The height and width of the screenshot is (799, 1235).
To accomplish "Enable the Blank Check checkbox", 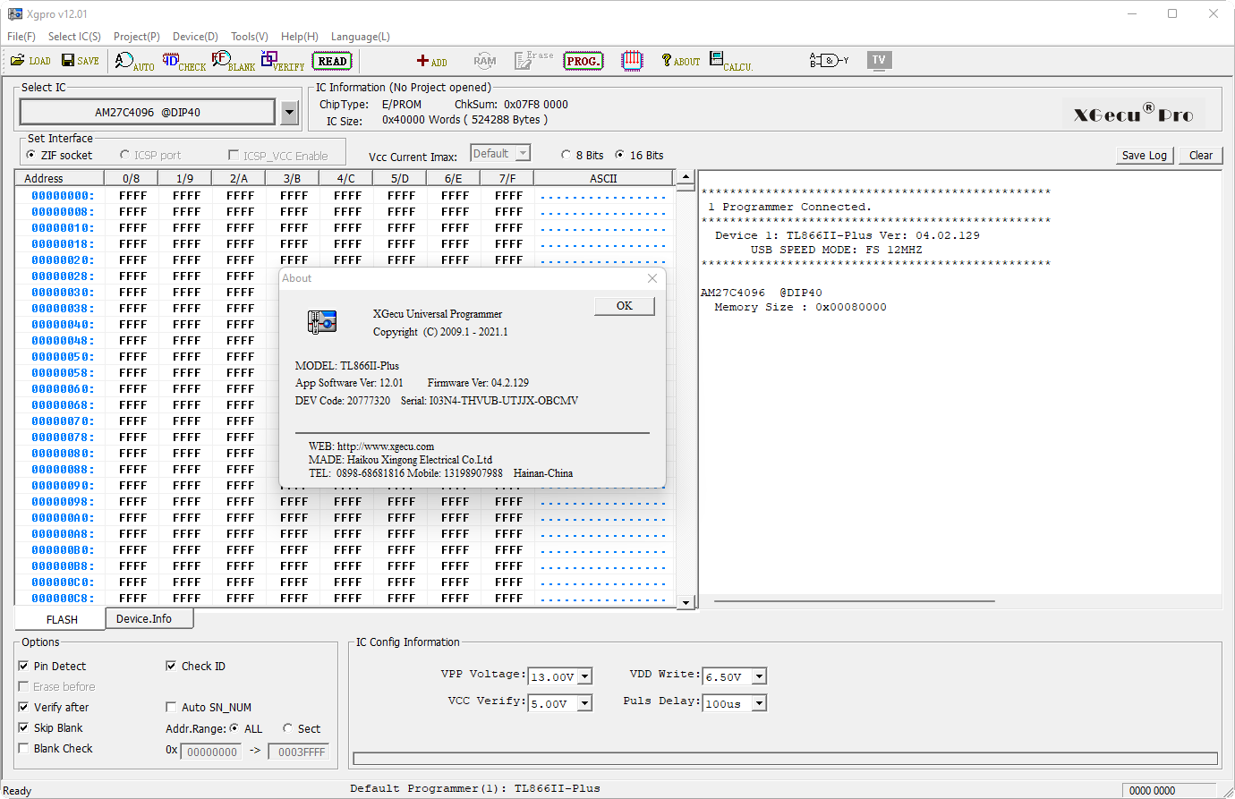I will (23, 748).
